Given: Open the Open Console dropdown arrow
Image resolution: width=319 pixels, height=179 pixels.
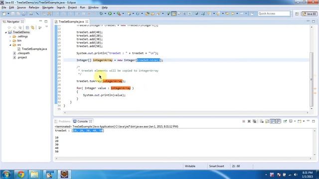Looking at the screenshot, I should tap(304, 121).
